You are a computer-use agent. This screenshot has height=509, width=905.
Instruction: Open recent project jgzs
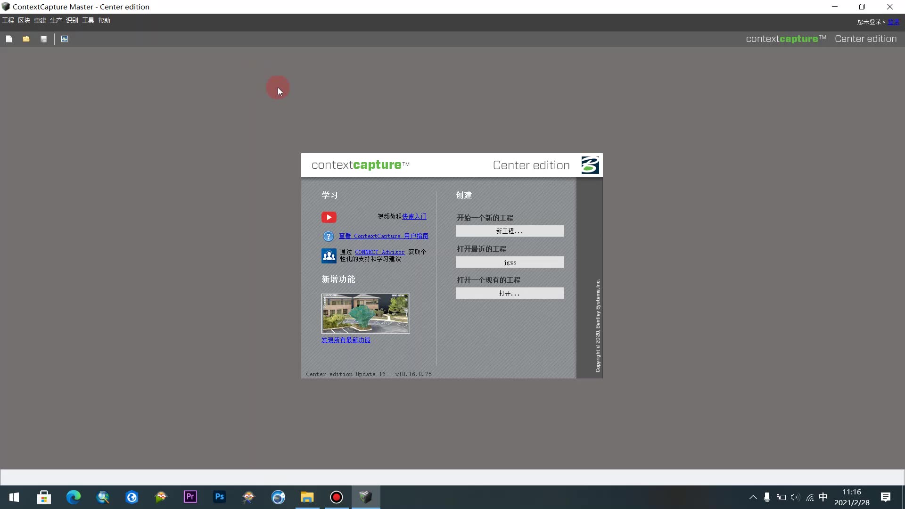point(510,262)
